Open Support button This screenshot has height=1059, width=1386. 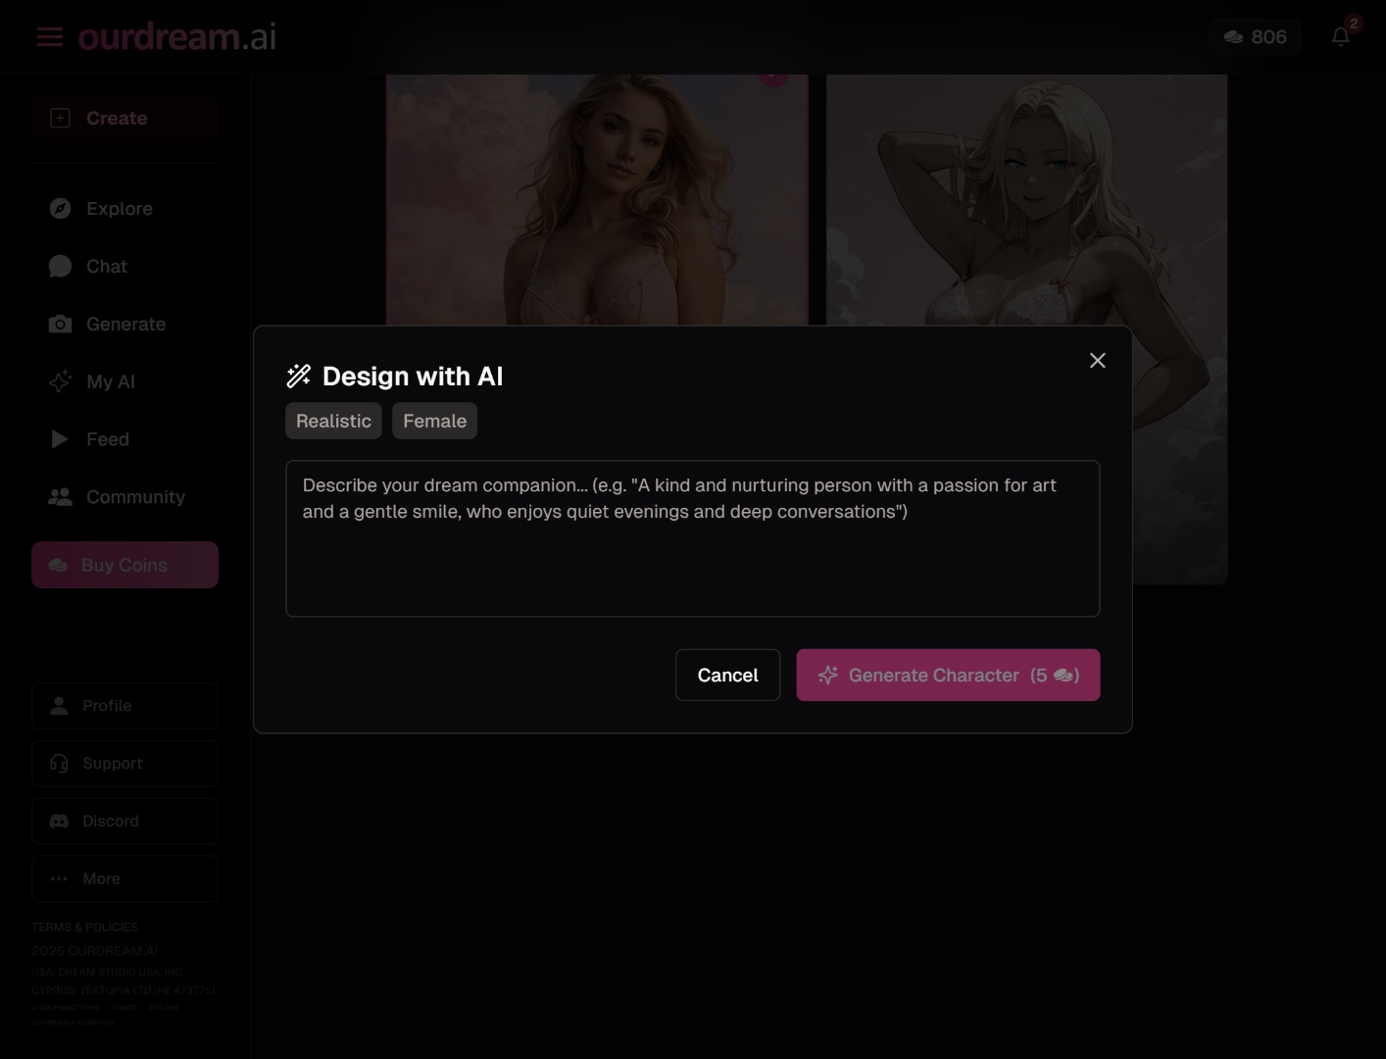pos(124,763)
